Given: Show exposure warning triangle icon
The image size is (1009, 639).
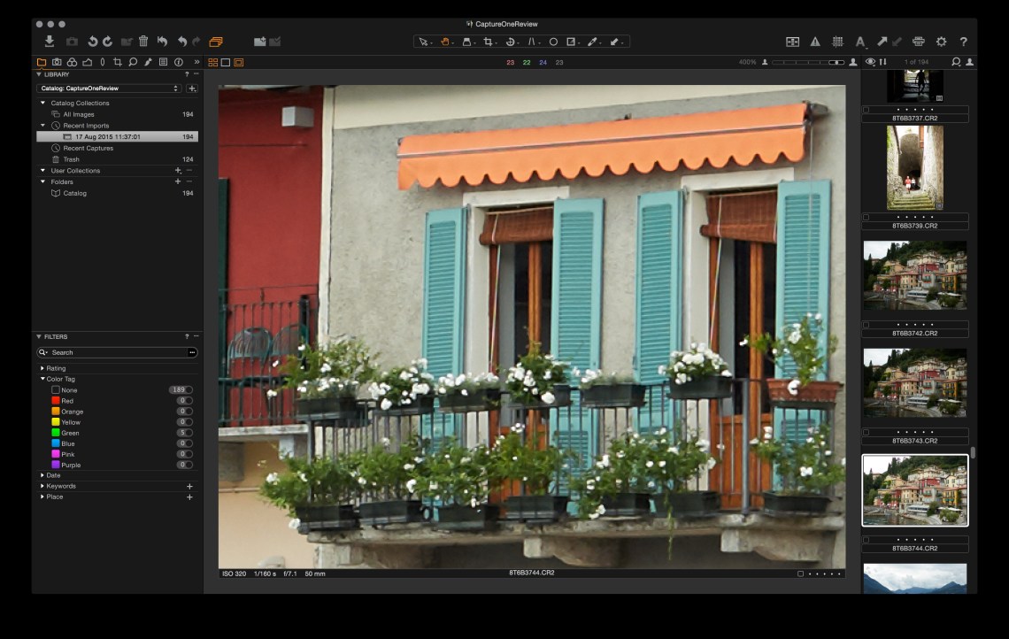Looking at the screenshot, I should click(815, 42).
